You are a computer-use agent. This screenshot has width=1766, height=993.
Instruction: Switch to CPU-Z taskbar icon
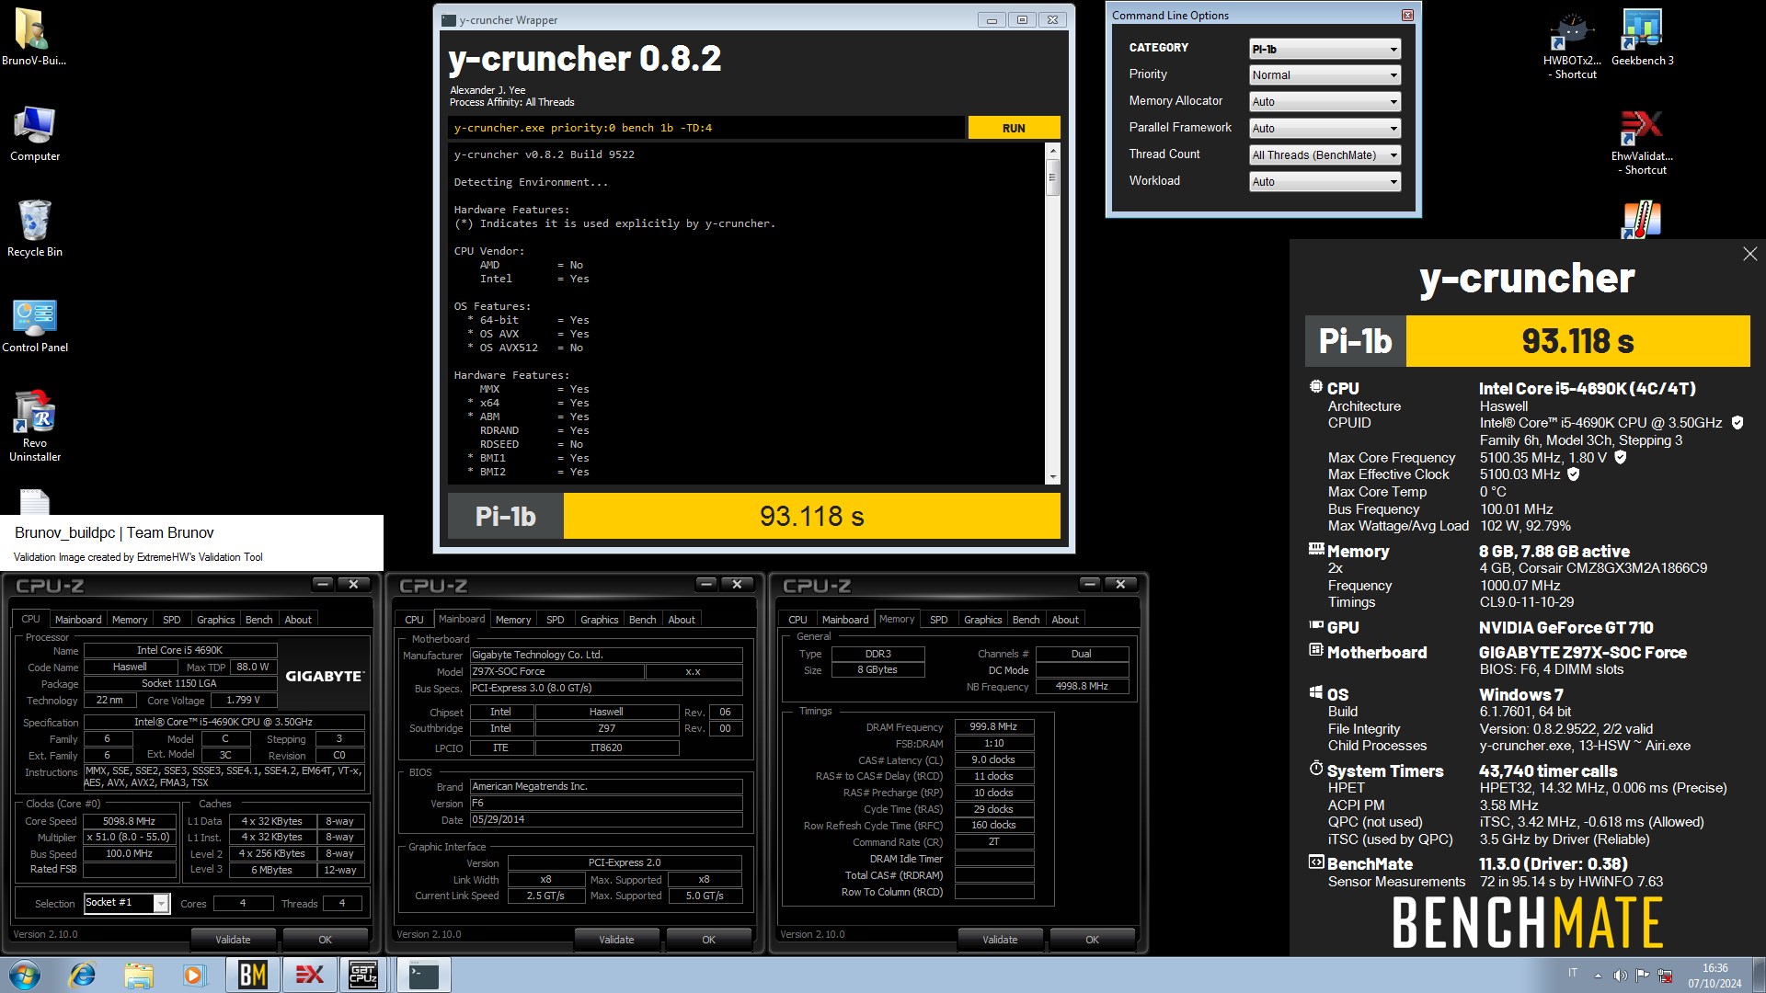click(363, 975)
